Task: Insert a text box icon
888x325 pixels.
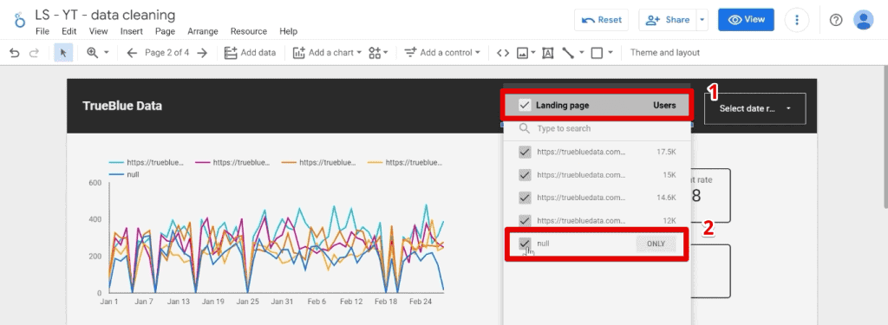Action: (x=548, y=53)
